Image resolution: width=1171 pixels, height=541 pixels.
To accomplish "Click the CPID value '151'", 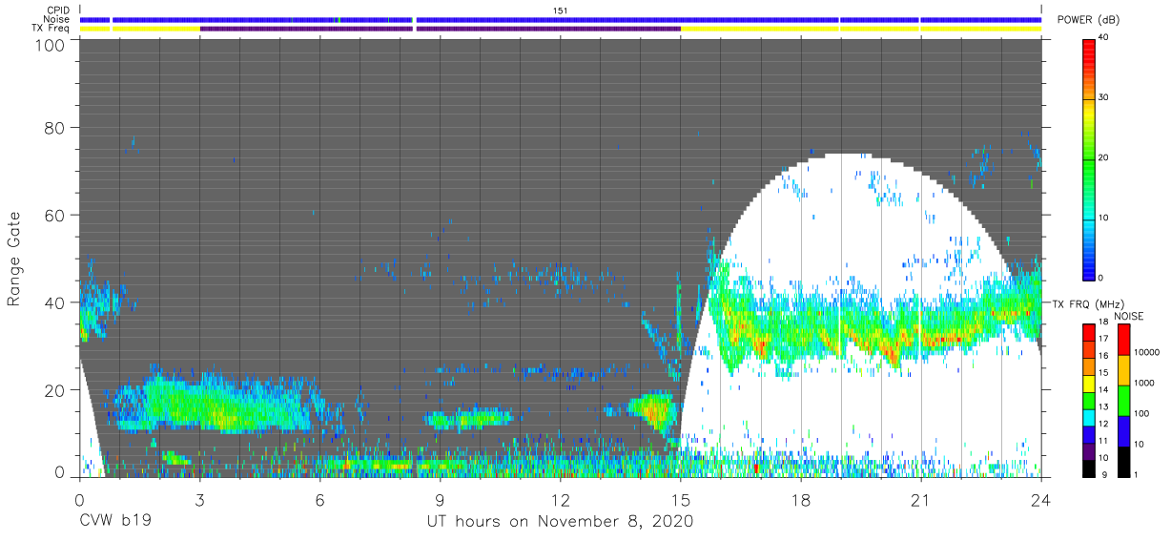I will pyautogui.click(x=560, y=10).
